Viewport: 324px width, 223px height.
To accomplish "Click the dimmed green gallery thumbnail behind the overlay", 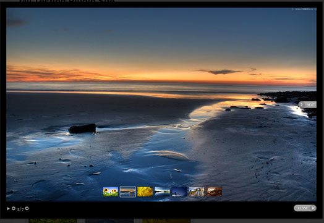I will 53,221.
